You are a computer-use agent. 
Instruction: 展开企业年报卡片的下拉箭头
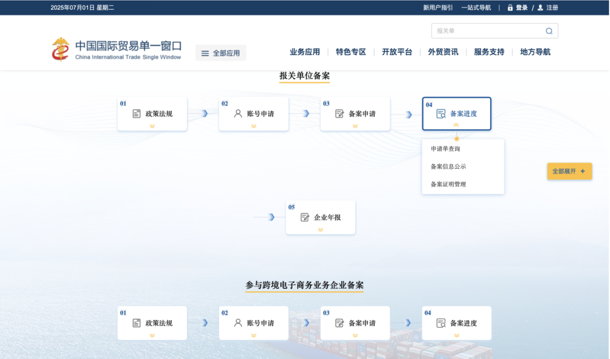[x=320, y=229]
